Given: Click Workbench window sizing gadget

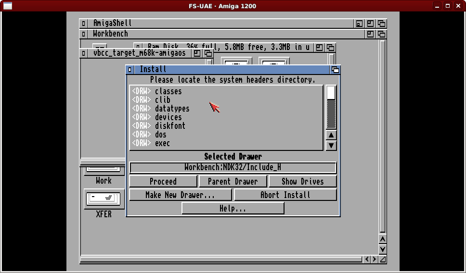Looking at the screenshot, I should (383, 260).
